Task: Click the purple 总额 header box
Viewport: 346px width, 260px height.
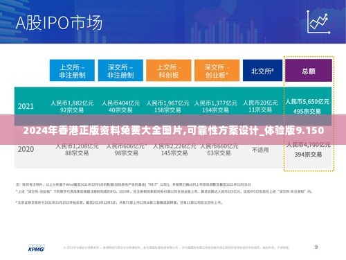Action: click(x=309, y=71)
